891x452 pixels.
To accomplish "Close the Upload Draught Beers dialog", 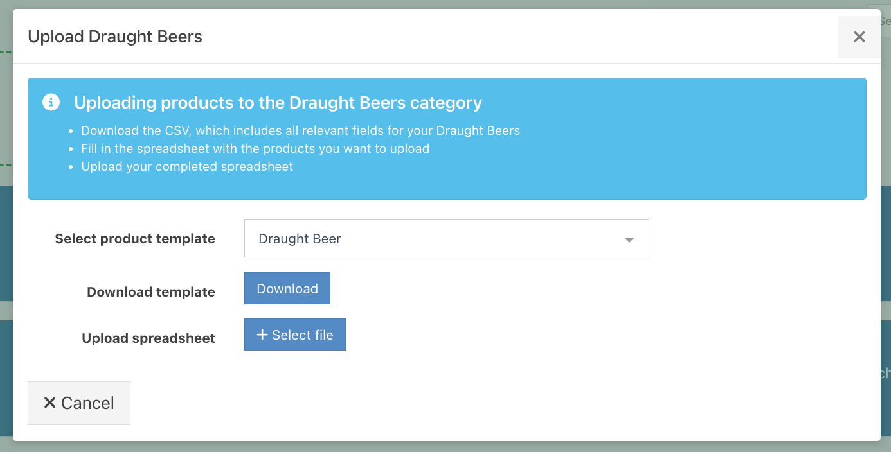I will pyautogui.click(x=859, y=37).
